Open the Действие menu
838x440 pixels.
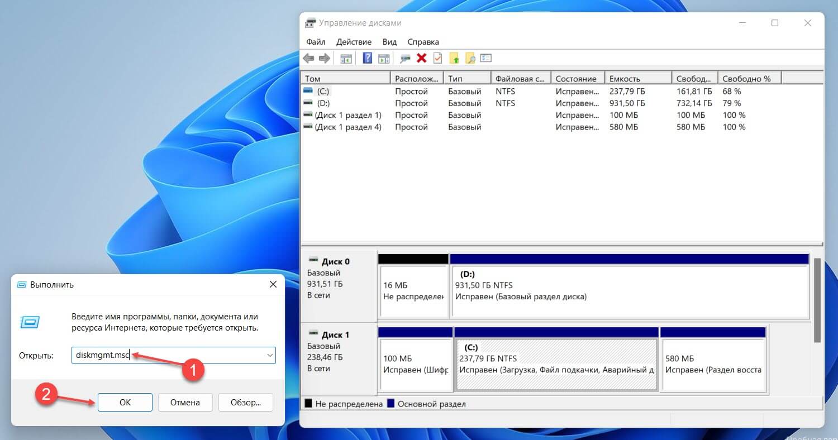click(354, 42)
